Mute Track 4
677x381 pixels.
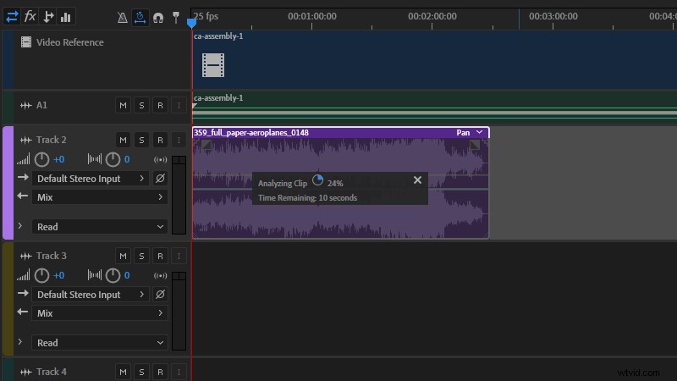123,372
